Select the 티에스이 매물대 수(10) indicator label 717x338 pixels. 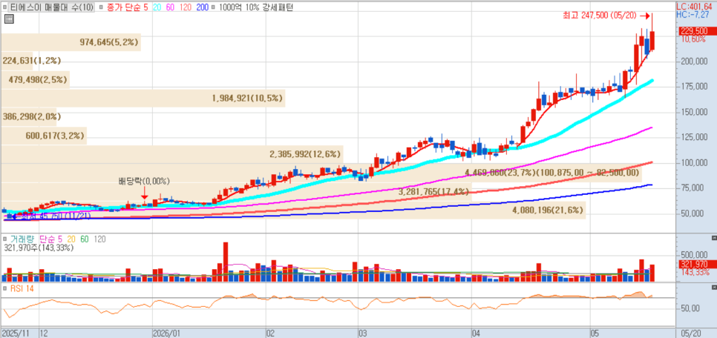coord(51,7)
